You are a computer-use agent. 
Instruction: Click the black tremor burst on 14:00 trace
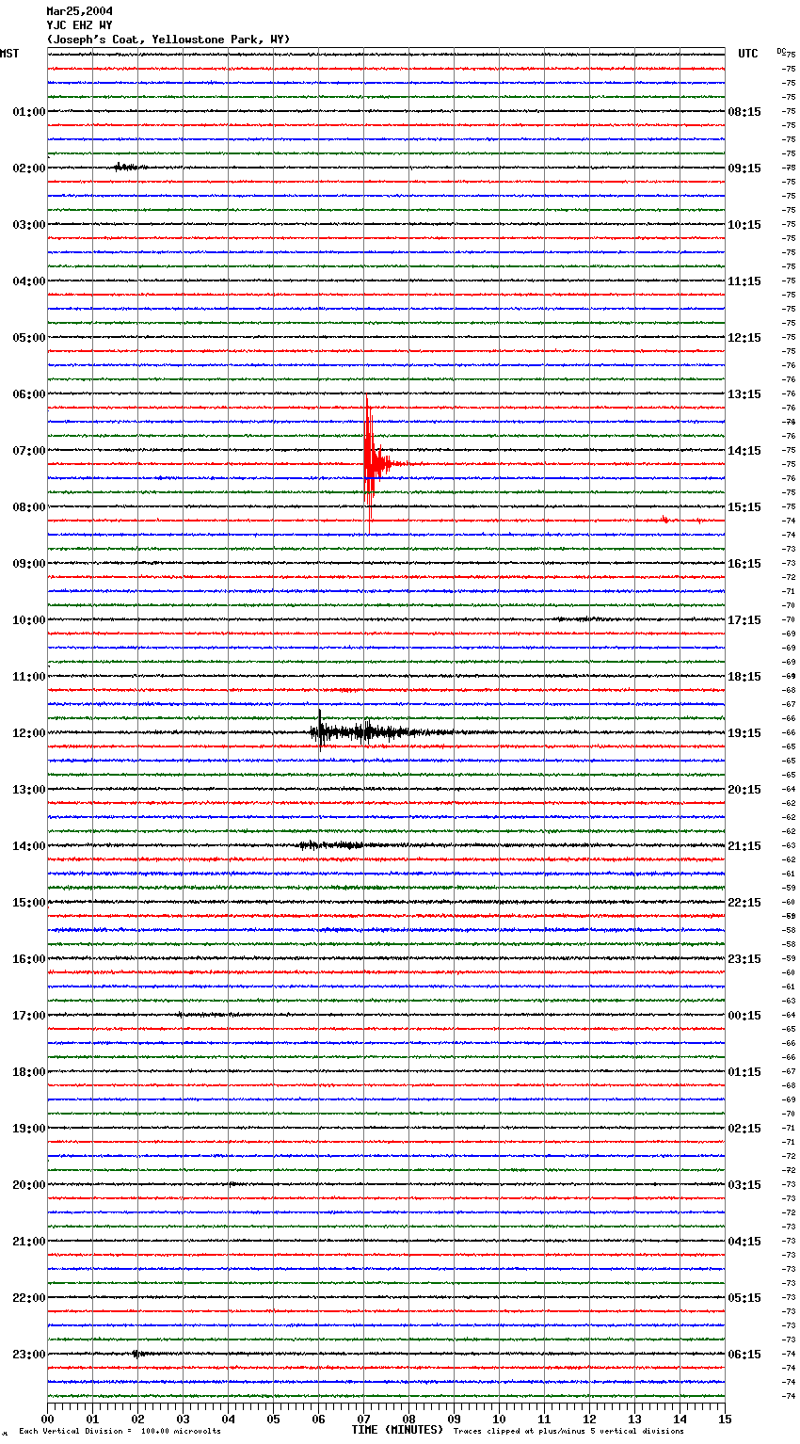coord(329,845)
